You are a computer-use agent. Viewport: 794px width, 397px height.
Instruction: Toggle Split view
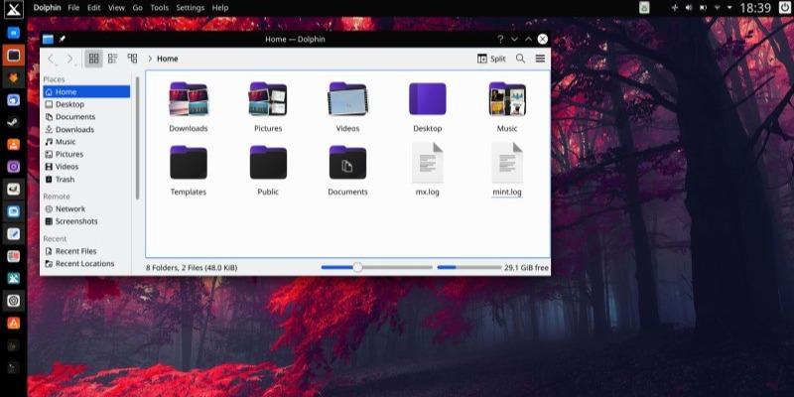point(491,59)
